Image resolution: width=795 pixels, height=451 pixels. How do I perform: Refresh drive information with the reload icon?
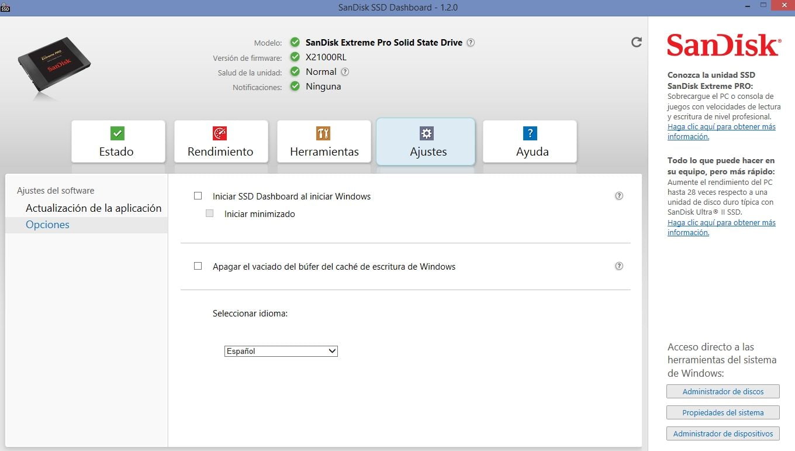pos(637,42)
